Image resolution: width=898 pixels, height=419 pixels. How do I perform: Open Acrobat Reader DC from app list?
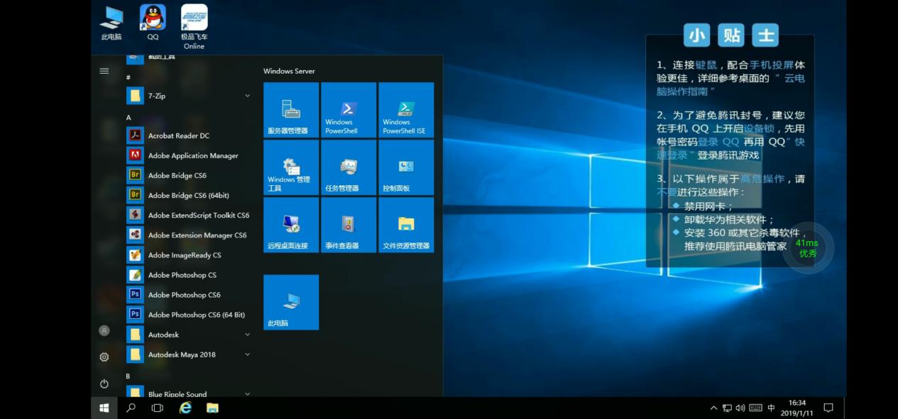pyautogui.click(x=189, y=135)
